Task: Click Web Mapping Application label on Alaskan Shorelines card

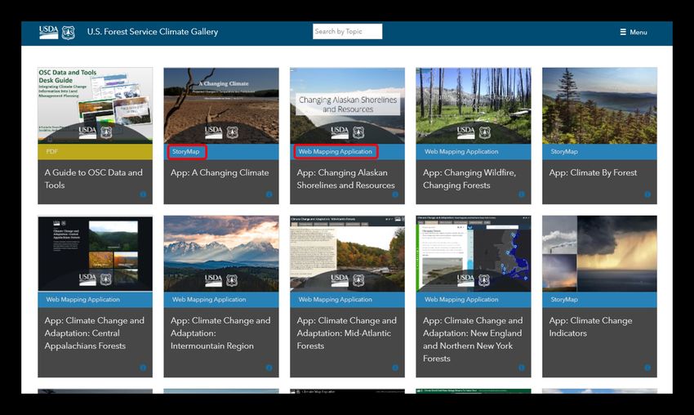Action: coord(335,151)
